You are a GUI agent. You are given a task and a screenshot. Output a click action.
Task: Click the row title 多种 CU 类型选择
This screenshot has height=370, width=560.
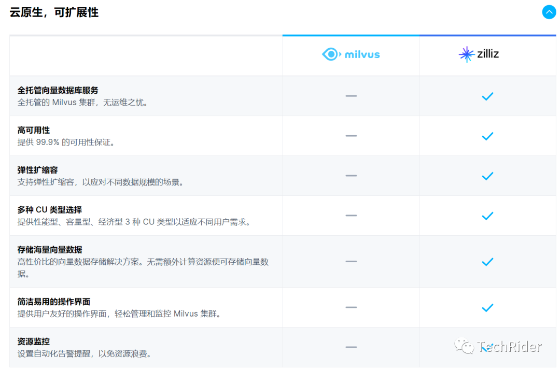[50, 210]
